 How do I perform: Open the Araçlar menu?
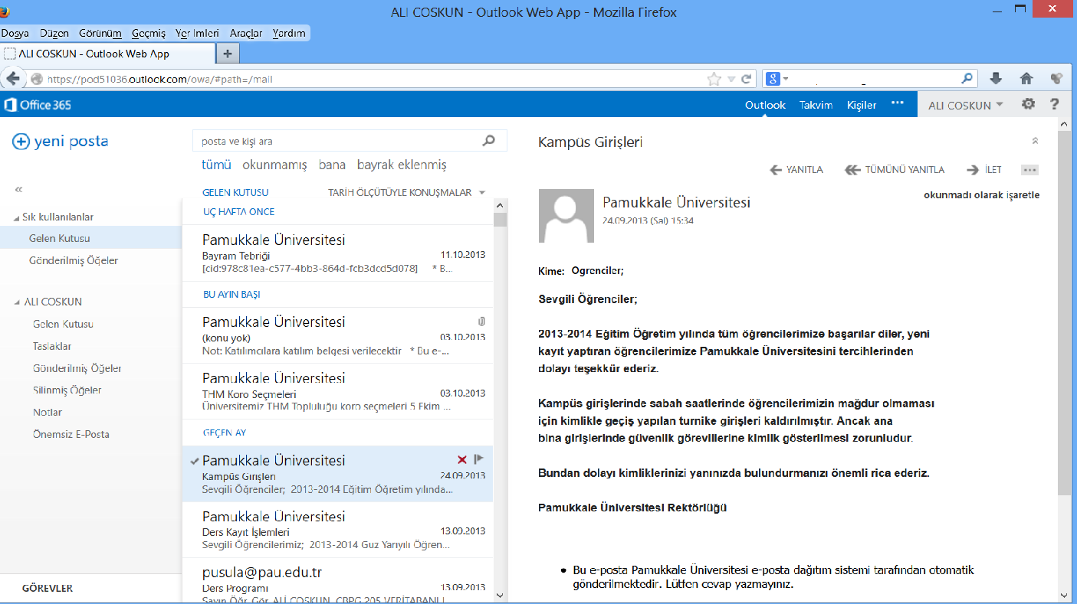pyautogui.click(x=246, y=33)
